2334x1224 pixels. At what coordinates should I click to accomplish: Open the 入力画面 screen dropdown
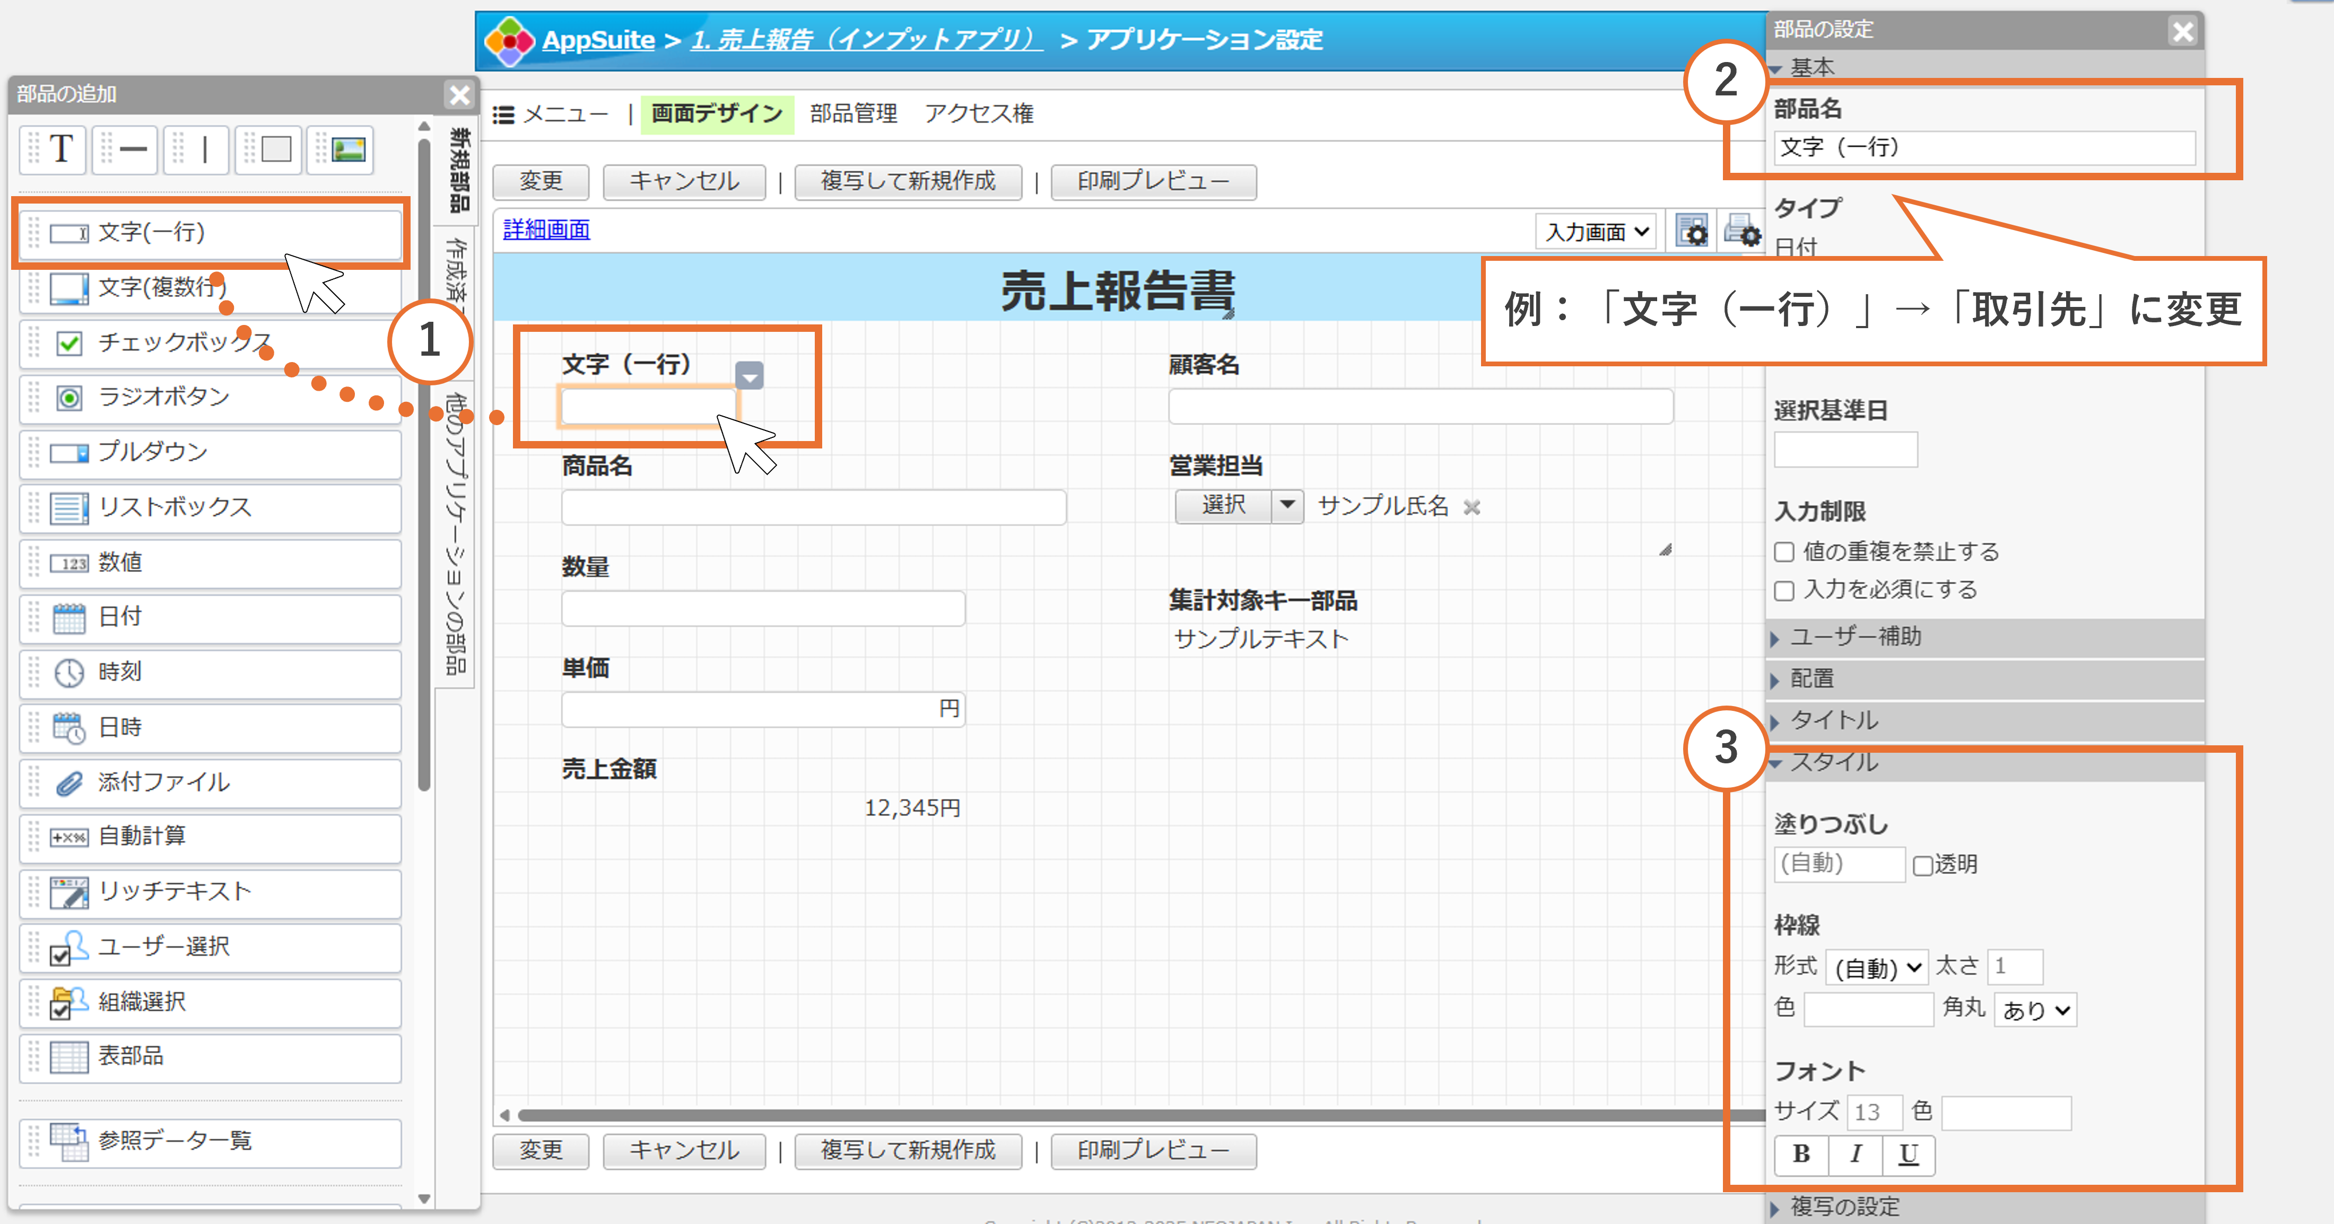(1597, 232)
